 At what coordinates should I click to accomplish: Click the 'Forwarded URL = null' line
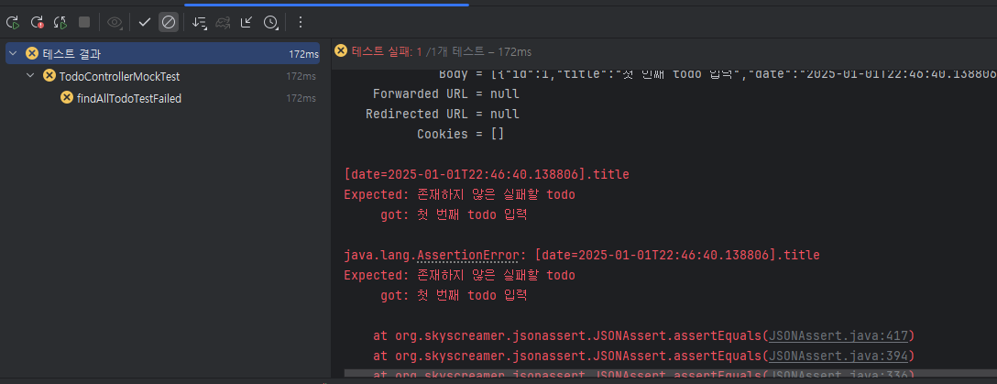coord(446,94)
